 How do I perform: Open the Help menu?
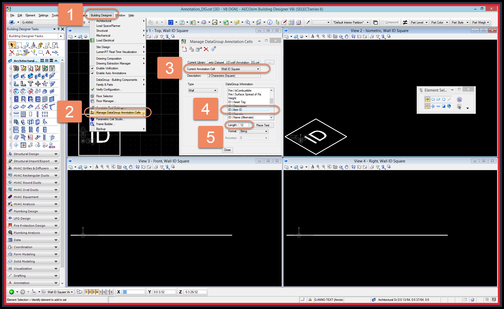(131, 15)
